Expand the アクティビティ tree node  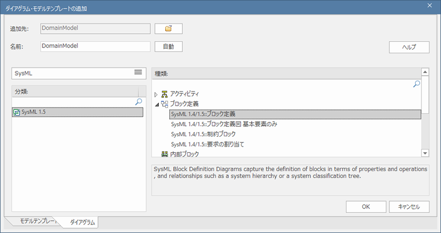(x=156, y=94)
